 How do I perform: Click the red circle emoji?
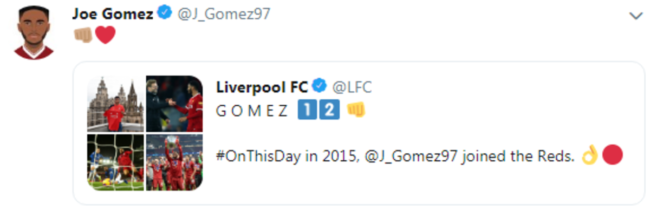(x=613, y=156)
